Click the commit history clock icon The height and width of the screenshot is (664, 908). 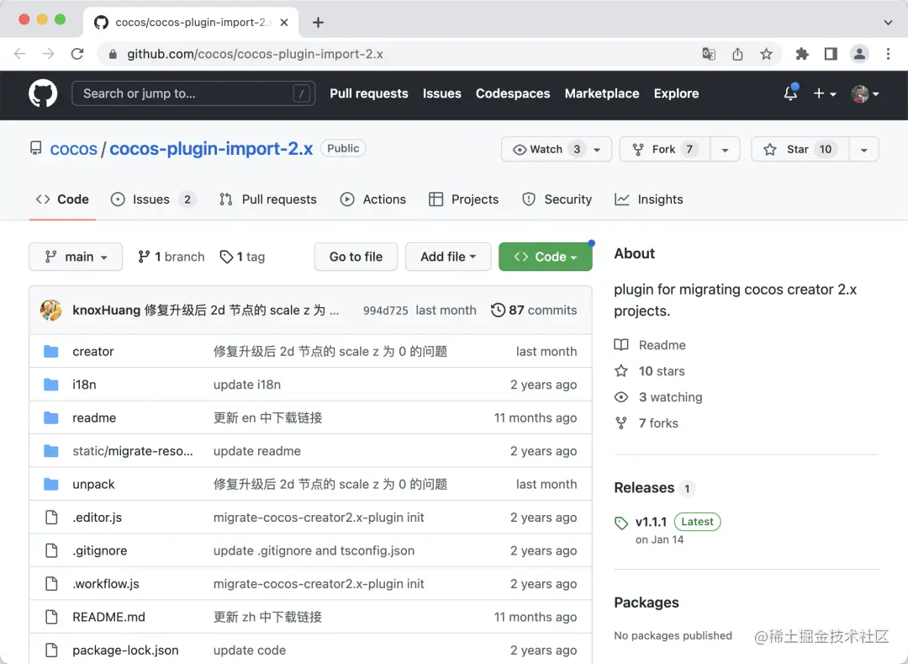click(498, 310)
